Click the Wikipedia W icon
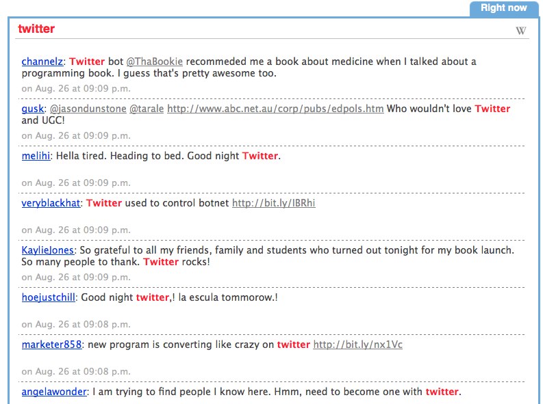The height and width of the screenshot is (404, 543). coord(521,31)
